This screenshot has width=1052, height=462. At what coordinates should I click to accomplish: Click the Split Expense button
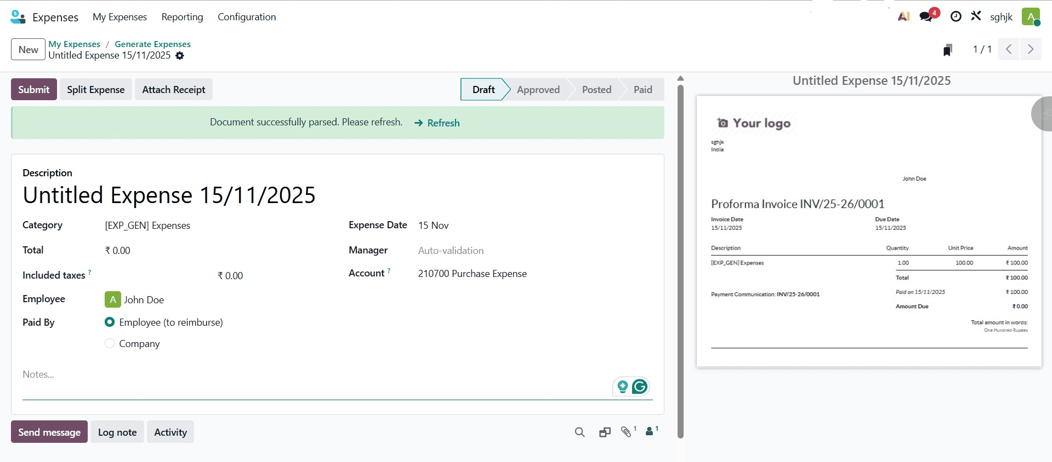(x=96, y=89)
